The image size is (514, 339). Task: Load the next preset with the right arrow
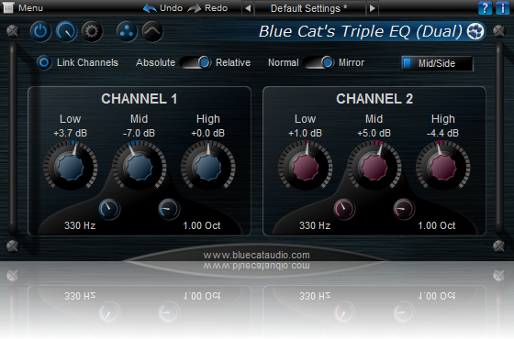tap(372, 8)
